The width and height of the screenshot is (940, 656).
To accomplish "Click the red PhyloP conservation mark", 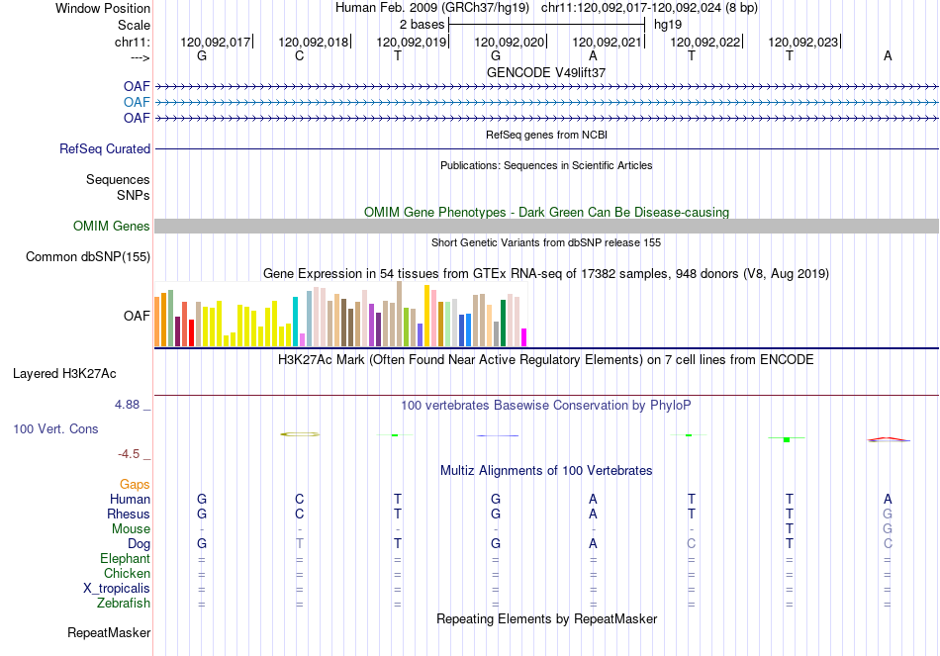I will (889, 439).
